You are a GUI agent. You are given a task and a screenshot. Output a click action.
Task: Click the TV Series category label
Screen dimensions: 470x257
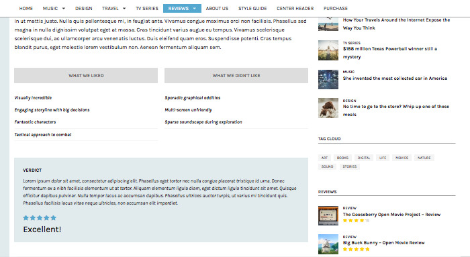click(352, 43)
